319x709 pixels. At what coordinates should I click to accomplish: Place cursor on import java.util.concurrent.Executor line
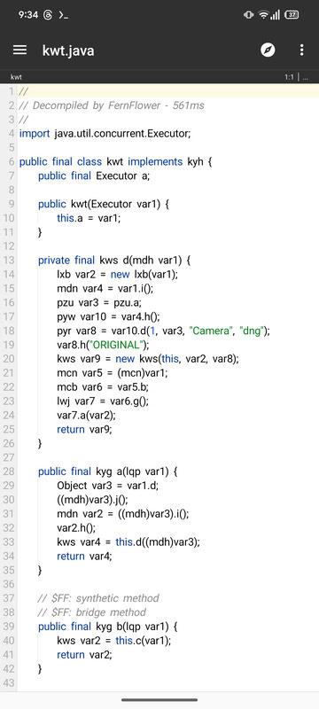coord(105,134)
